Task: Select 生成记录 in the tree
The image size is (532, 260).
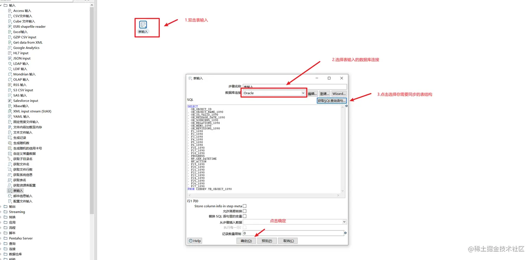Action: 20,138
